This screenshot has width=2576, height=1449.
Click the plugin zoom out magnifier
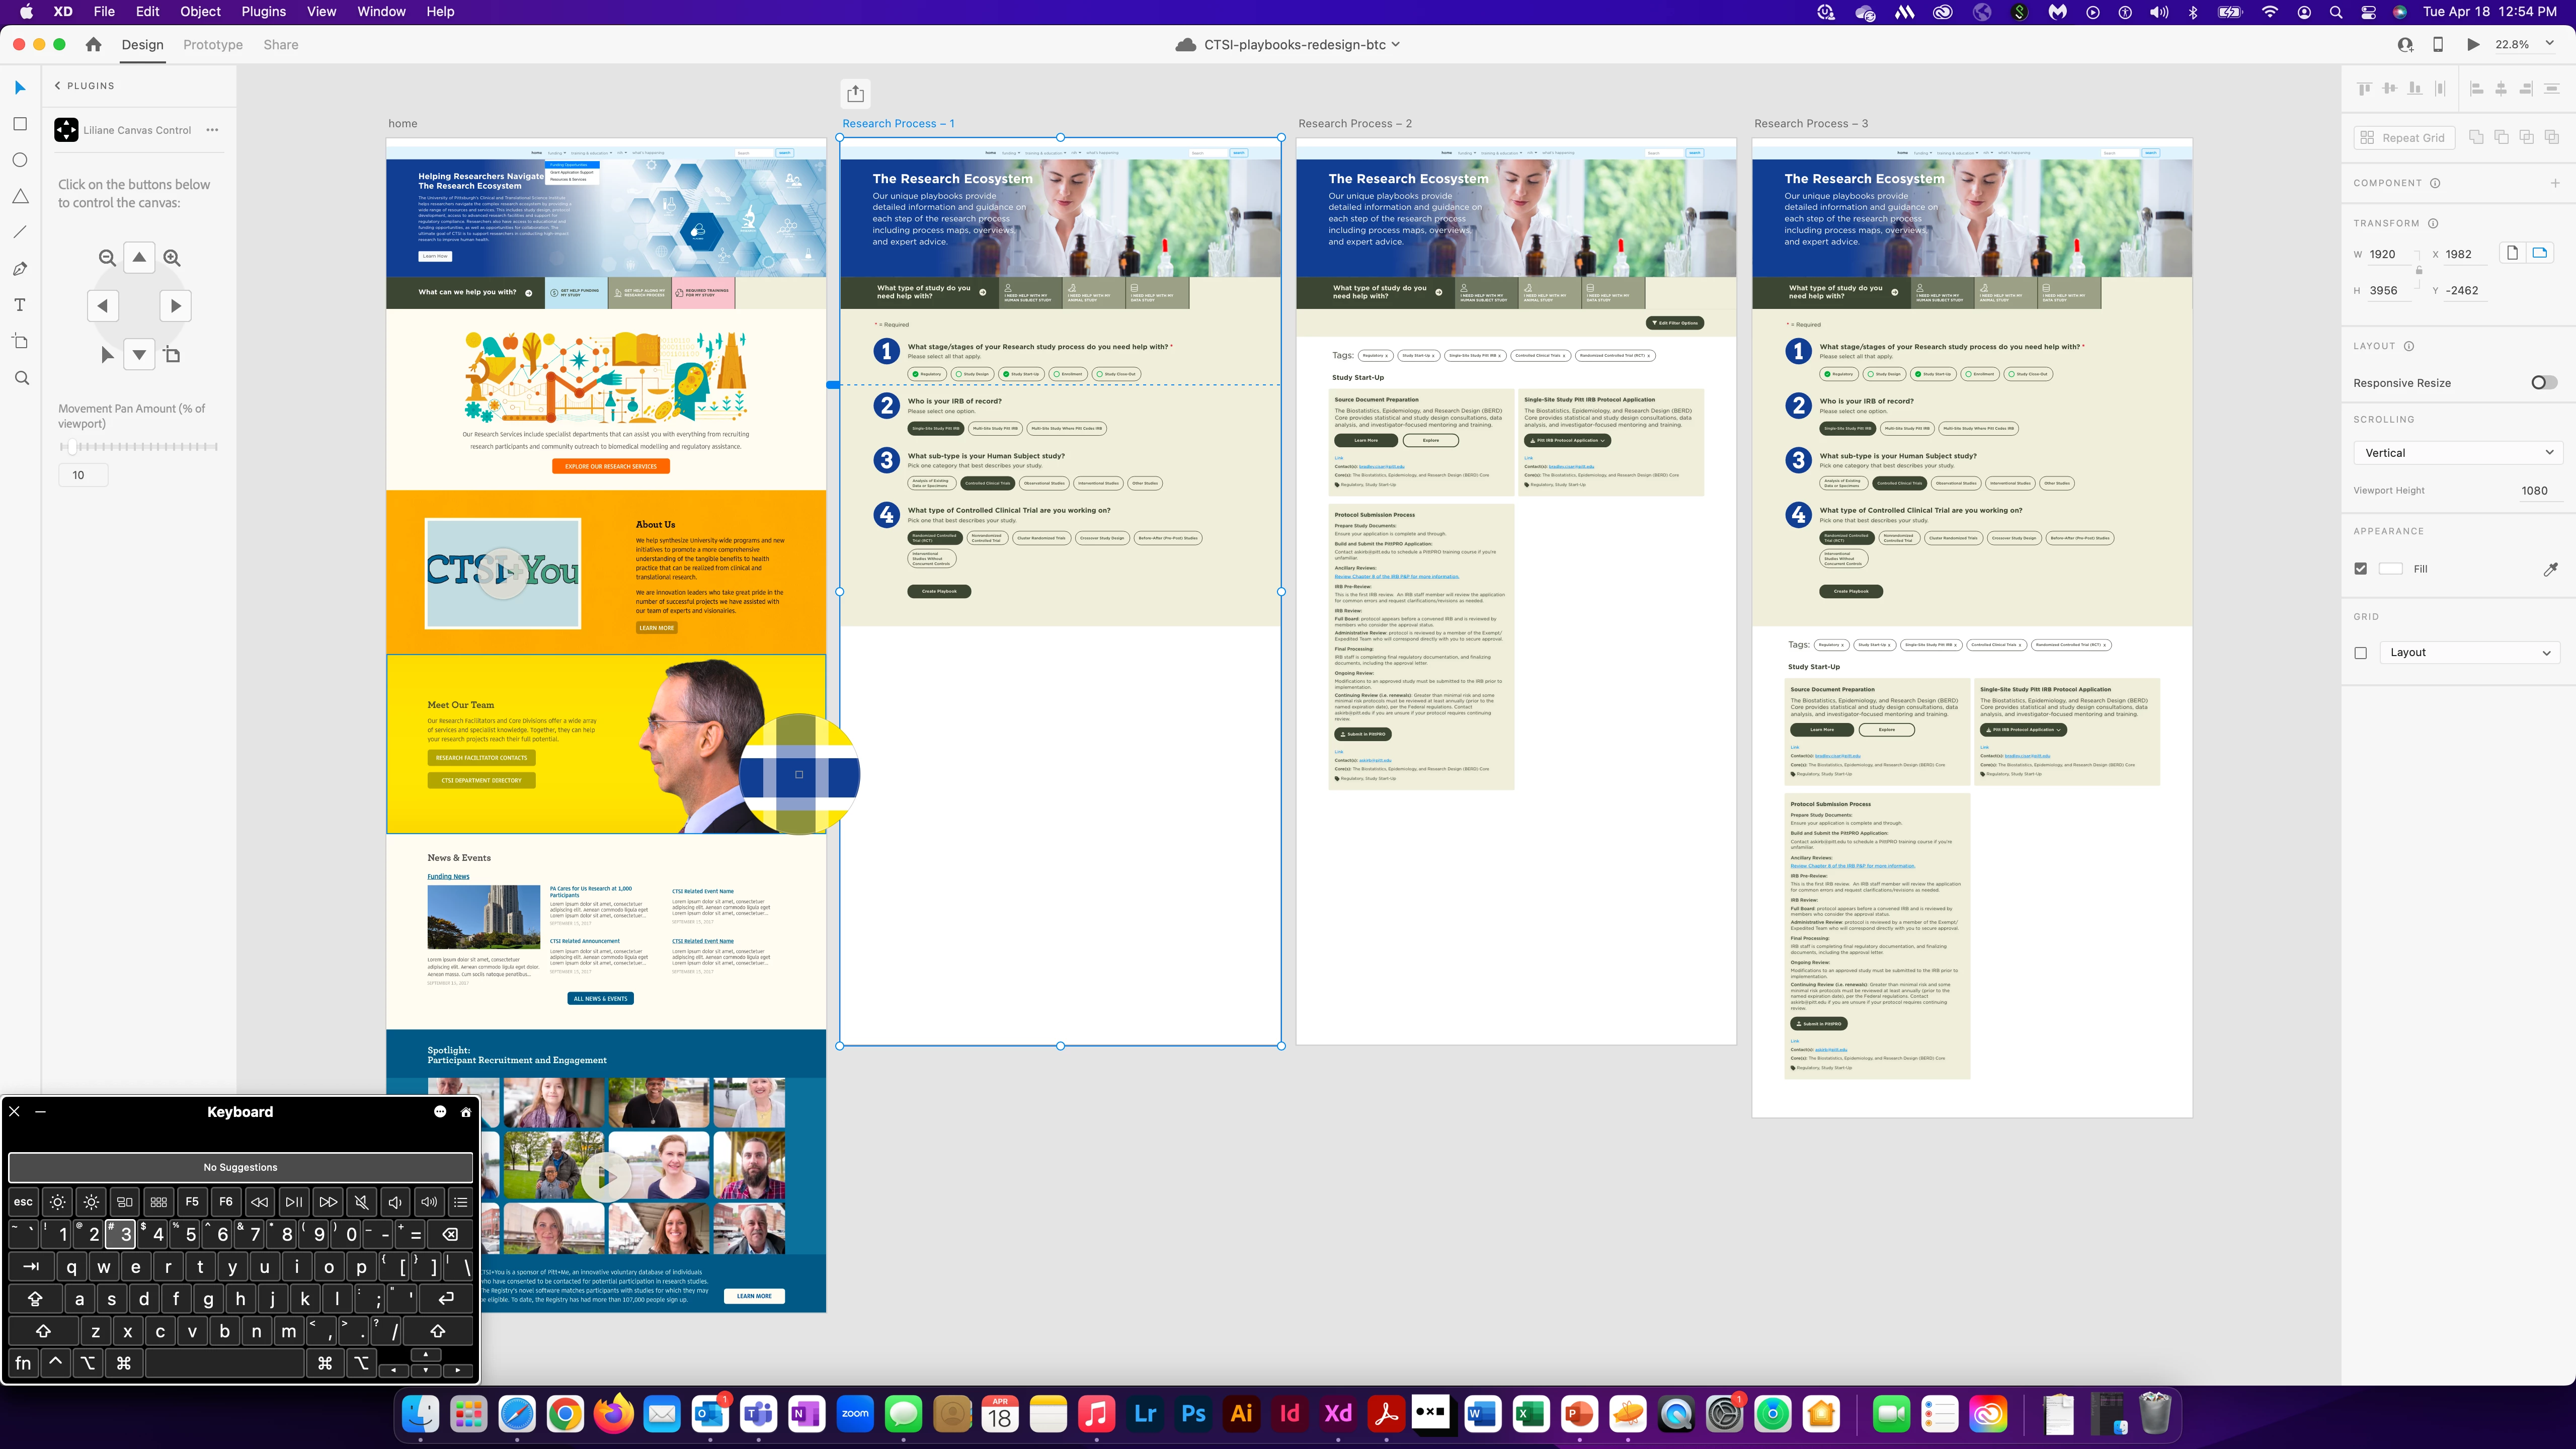(107, 258)
